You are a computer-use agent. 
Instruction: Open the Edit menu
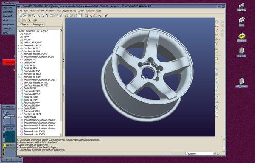click(26, 11)
